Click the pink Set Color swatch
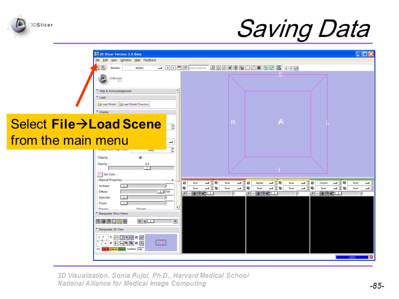 100,174
